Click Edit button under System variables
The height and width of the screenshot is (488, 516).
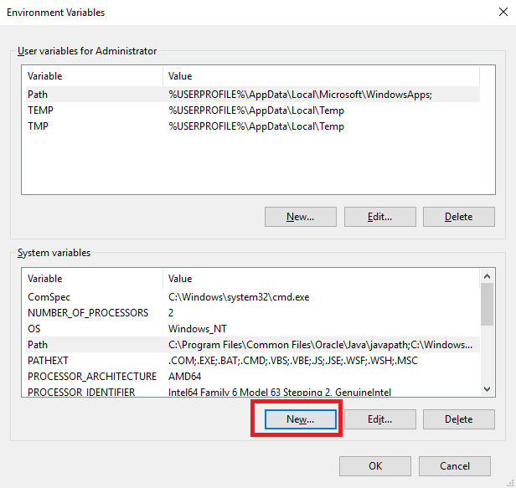[x=380, y=419]
